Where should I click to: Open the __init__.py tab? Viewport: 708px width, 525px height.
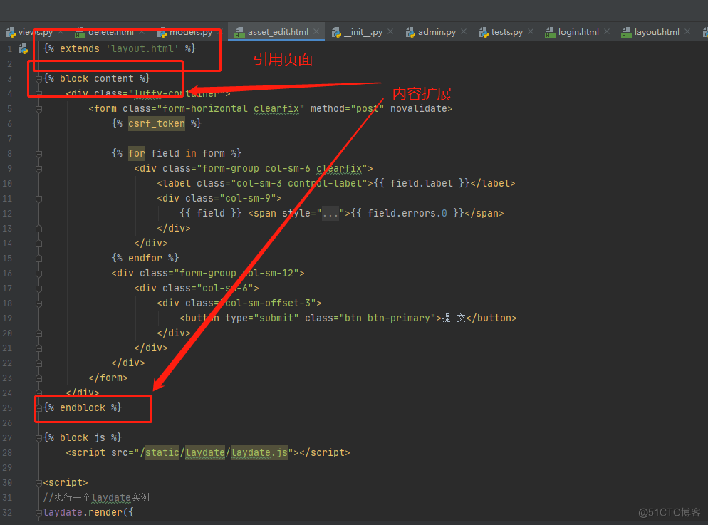363,32
